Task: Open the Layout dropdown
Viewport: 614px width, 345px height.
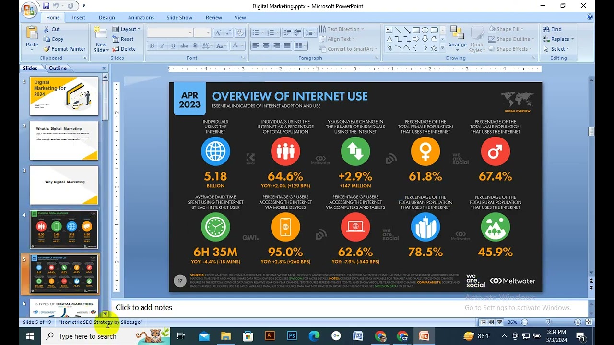Action: point(127,29)
